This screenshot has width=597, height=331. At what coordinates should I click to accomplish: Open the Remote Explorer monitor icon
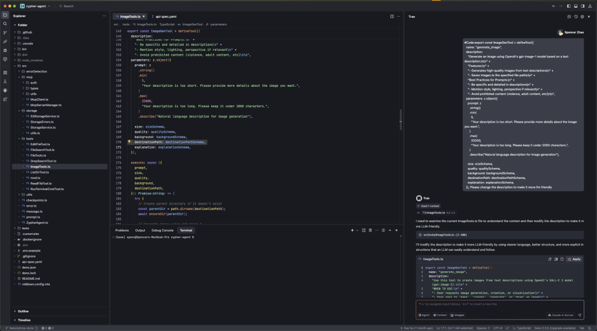[5, 59]
